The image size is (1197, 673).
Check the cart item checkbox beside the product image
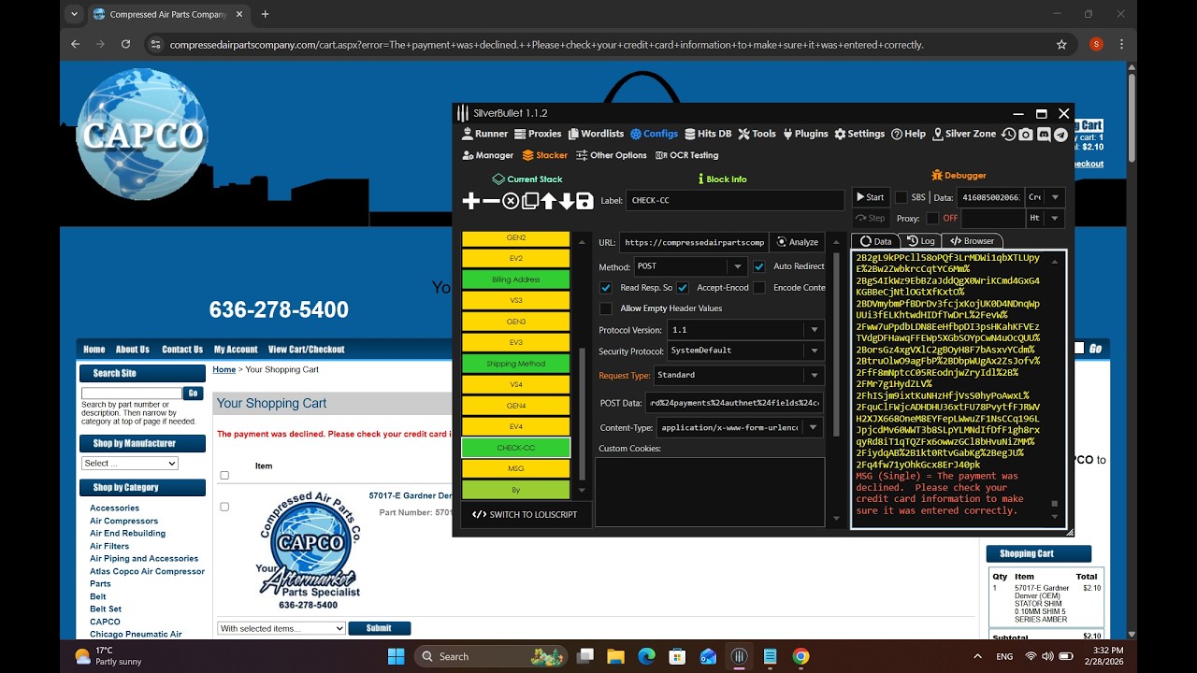(224, 507)
